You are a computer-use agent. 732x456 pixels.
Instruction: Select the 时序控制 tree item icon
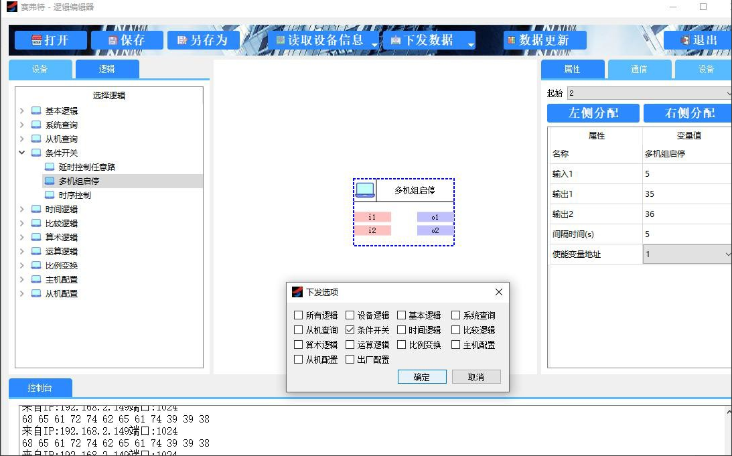50,195
